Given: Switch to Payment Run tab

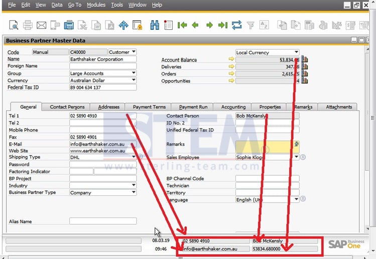Looking at the screenshot, I should pyautogui.click(x=193, y=107).
